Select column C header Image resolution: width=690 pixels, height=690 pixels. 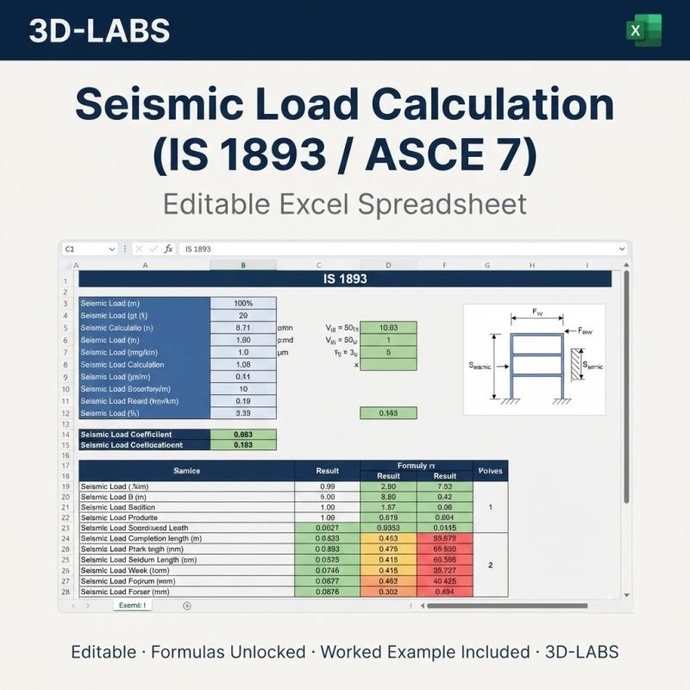pos(318,266)
